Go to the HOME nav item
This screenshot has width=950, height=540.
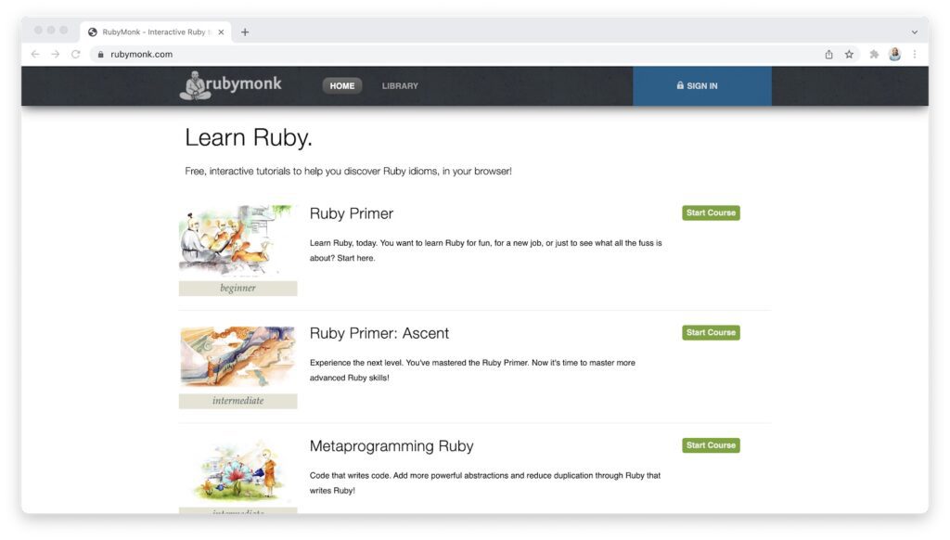(342, 86)
